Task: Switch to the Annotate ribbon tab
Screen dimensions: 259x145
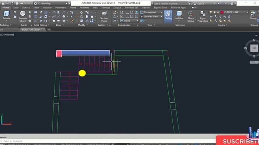Action: (84, 8)
